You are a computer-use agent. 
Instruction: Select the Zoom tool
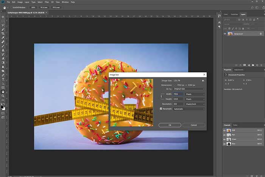3,96
